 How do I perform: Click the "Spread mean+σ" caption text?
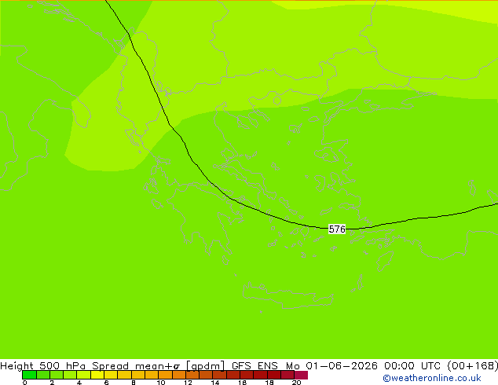click(136, 365)
